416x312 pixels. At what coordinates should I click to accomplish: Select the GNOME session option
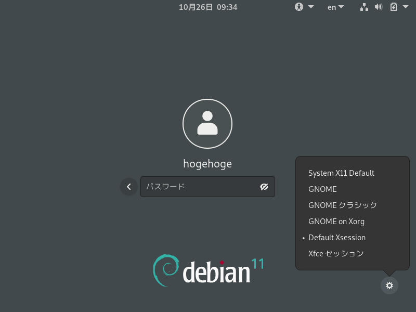point(322,189)
